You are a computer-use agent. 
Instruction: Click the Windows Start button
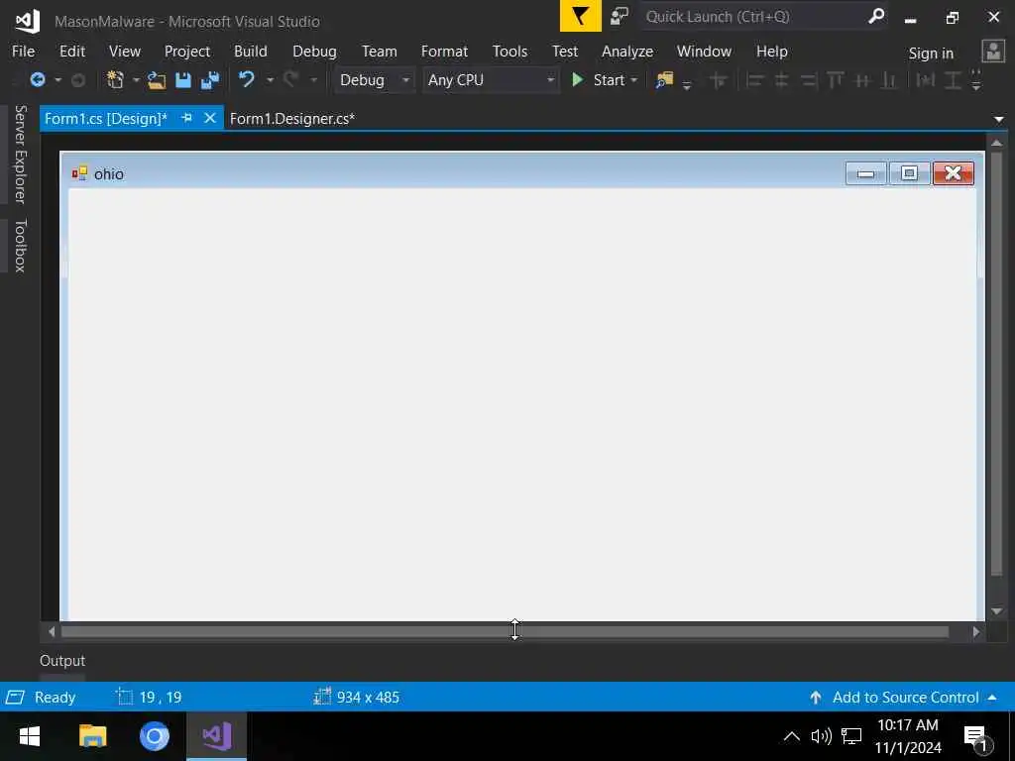click(x=30, y=736)
